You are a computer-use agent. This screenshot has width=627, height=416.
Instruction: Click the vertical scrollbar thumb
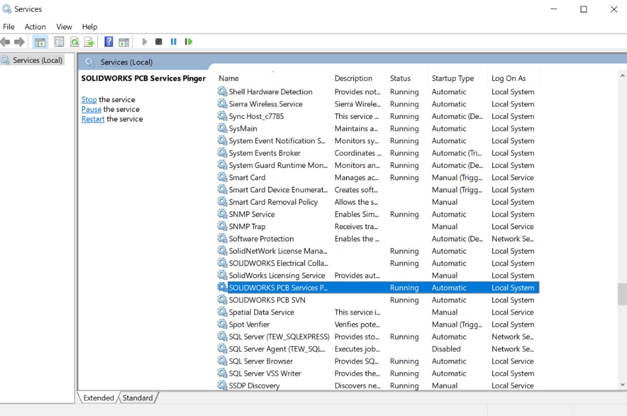(622, 294)
